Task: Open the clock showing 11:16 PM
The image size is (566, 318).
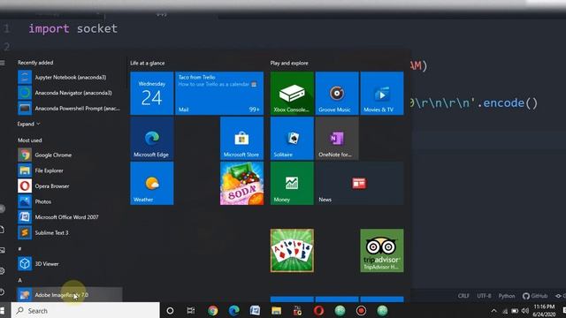Action: coord(545,310)
